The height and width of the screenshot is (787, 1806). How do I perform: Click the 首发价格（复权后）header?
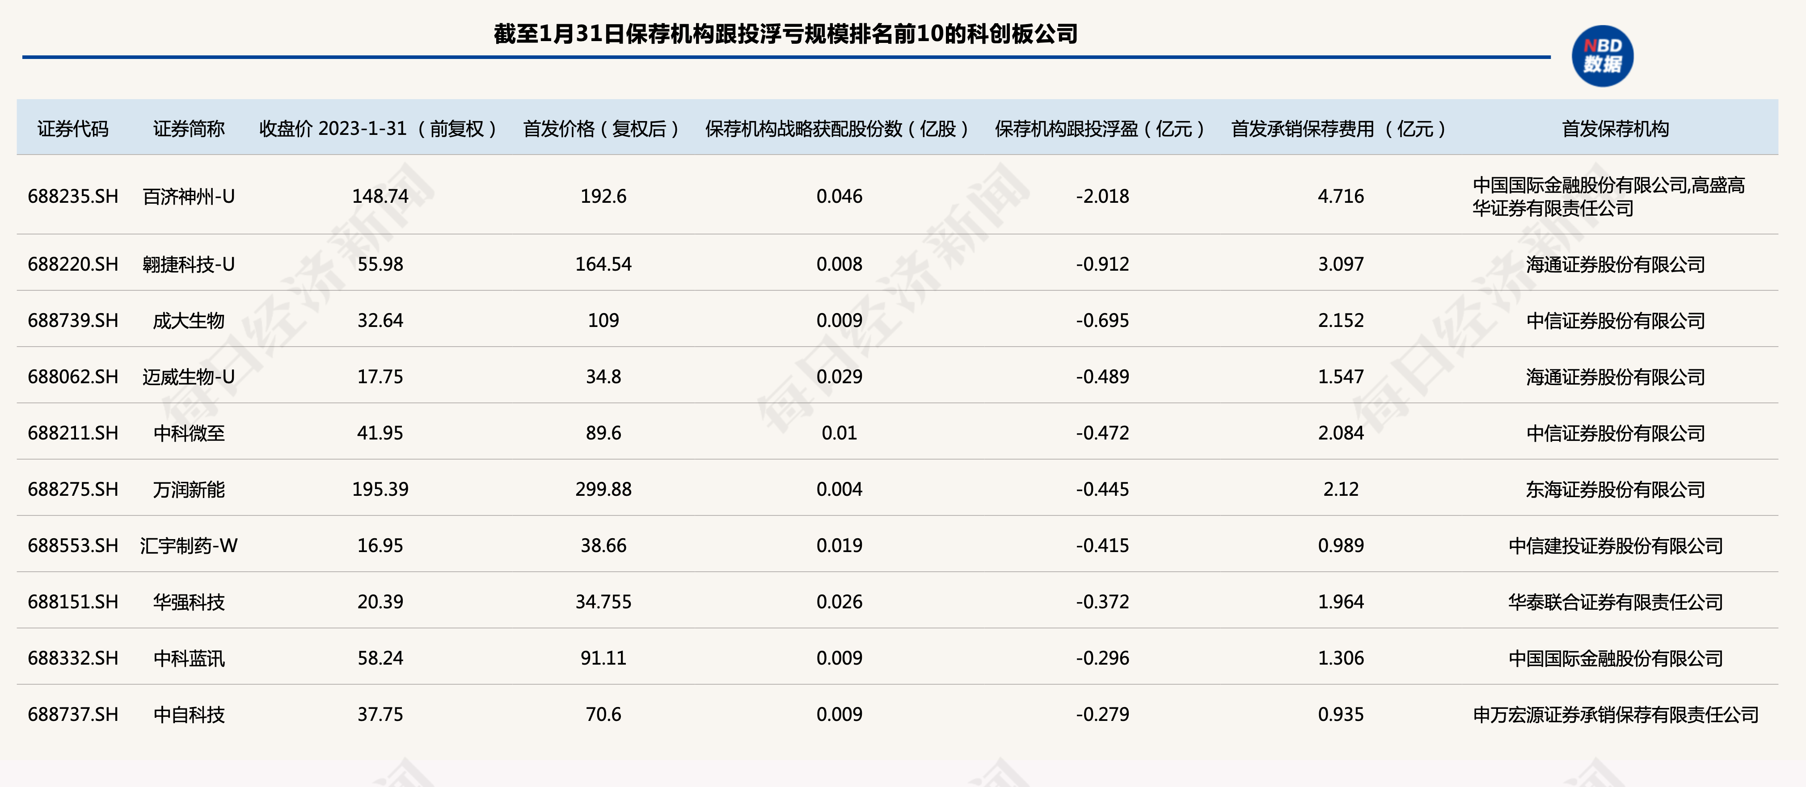pyautogui.click(x=602, y=129)
